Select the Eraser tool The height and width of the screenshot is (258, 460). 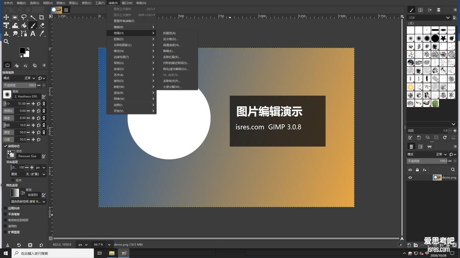click(42, 26)
